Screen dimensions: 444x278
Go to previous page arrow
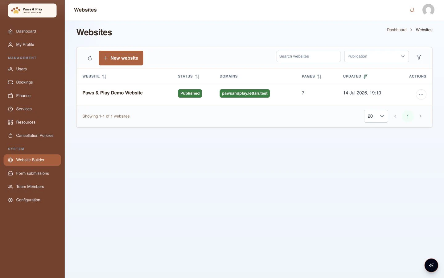395,116
